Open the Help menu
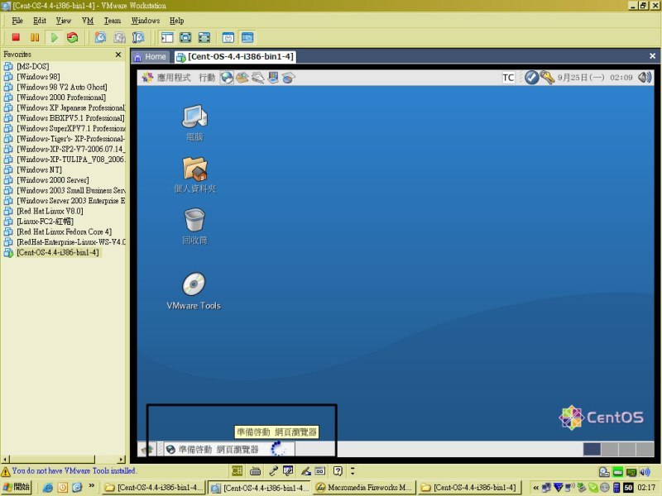Image resolution: width=662 pixels, height=496 pixels. coord(176,21)
